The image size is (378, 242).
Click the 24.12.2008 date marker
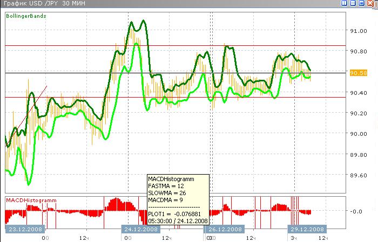[140, 229]
